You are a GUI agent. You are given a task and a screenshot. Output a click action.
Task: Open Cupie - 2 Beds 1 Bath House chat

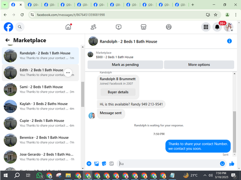point(40,123)
